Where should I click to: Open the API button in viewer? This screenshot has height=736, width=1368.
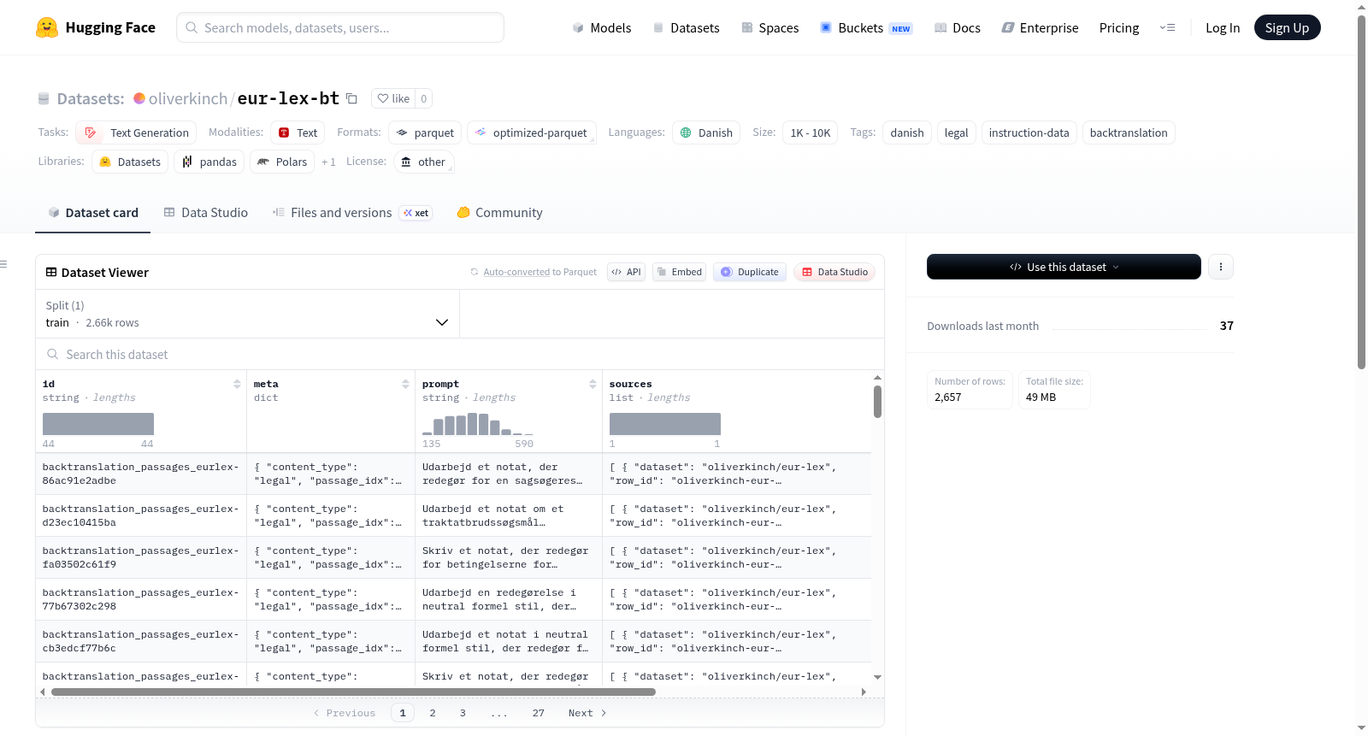coord(626,272)
